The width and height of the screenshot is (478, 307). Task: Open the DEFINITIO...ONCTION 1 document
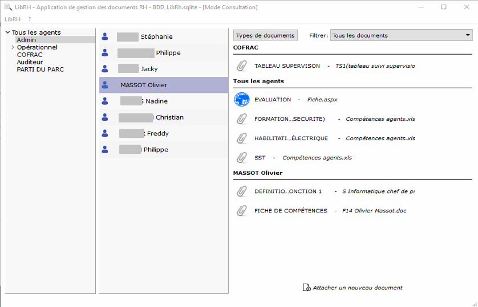pos(288,191)
